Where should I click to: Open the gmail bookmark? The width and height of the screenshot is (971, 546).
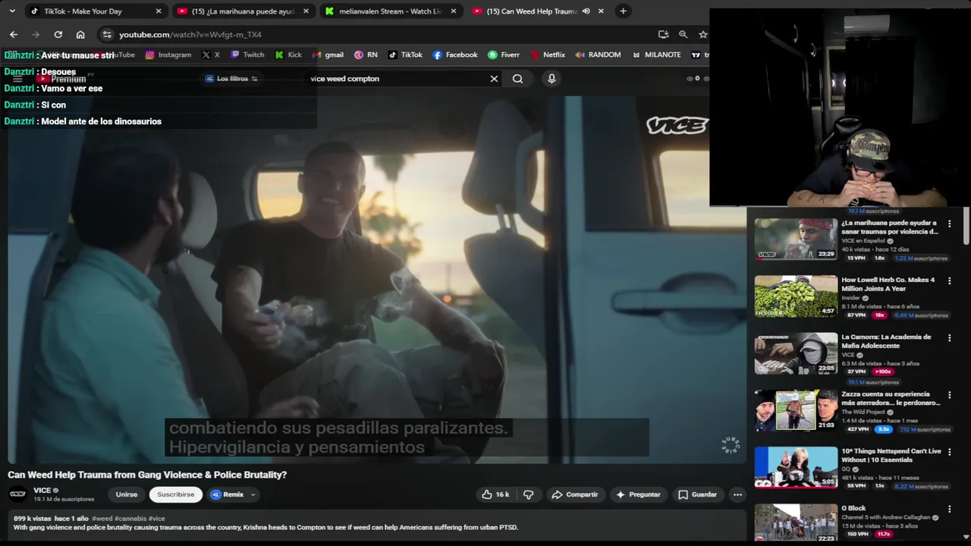(328, 55)
